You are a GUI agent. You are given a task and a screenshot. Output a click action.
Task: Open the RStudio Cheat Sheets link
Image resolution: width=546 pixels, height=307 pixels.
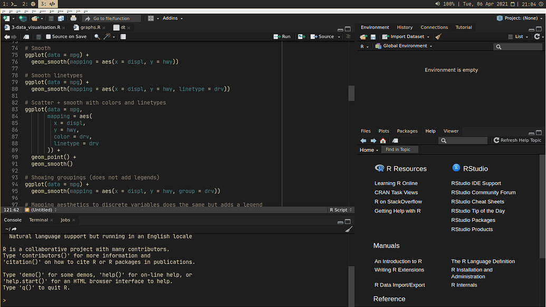point(477,202)
